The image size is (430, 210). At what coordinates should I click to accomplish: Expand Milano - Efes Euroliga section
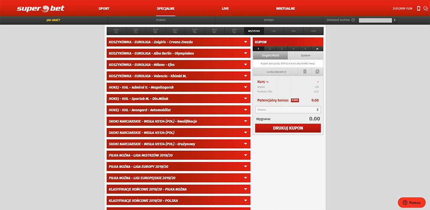point(178,65)
